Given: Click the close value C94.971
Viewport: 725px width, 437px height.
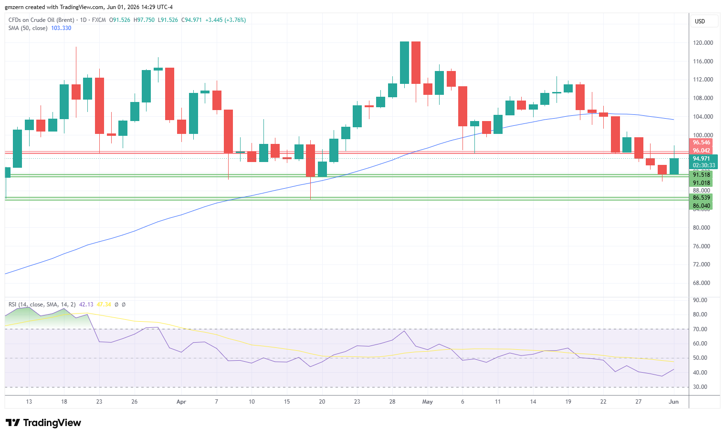Looking at the screenshot, I should (191, 20).
